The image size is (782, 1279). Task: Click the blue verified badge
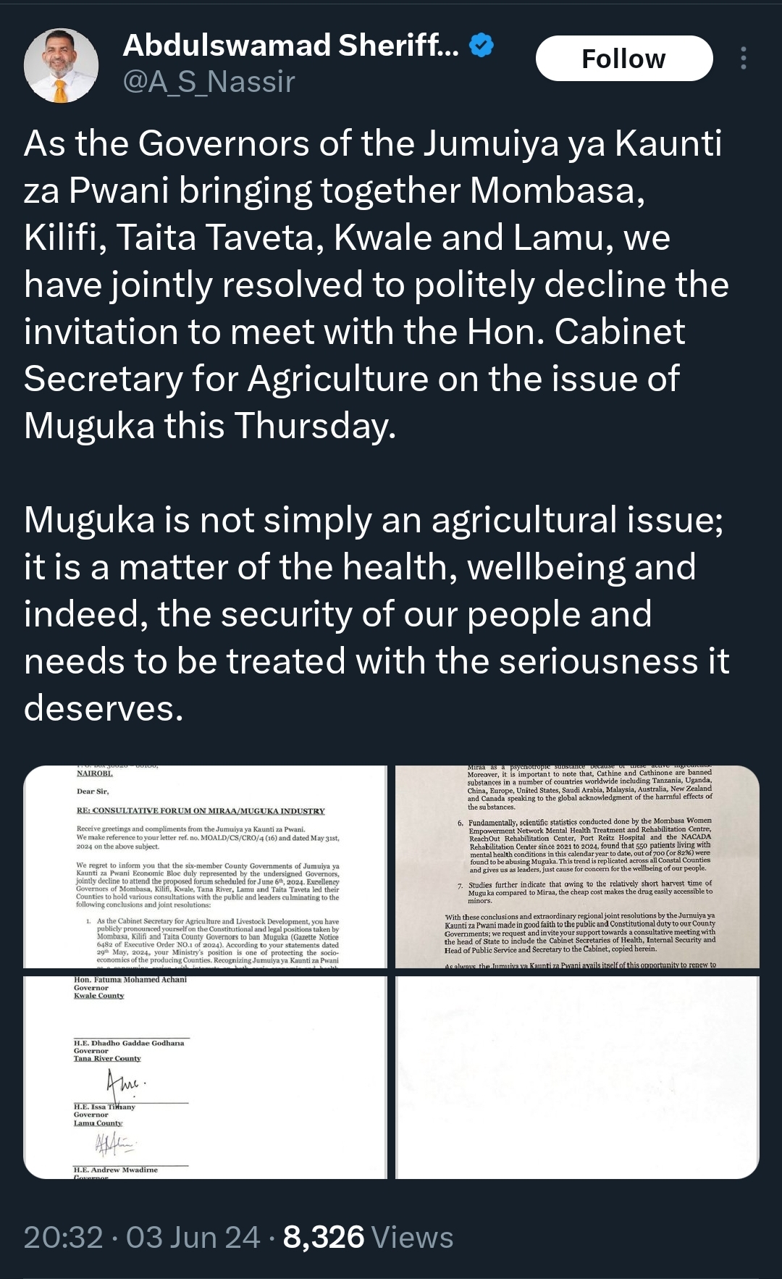coord(482,46)
